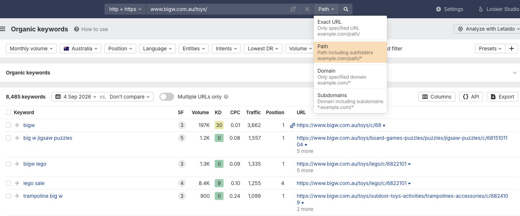Screen dimensions: 520x216
Task: Add bigw lego keyword with plus icon
Action: tap(17, 164)
